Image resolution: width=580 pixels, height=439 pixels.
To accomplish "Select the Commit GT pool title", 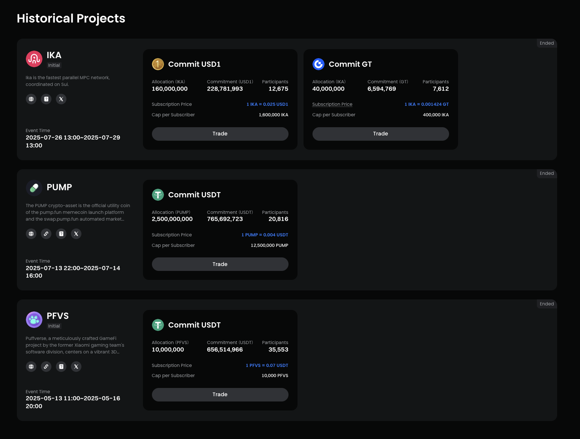I will pyautogui.click(x=350, y=64).
